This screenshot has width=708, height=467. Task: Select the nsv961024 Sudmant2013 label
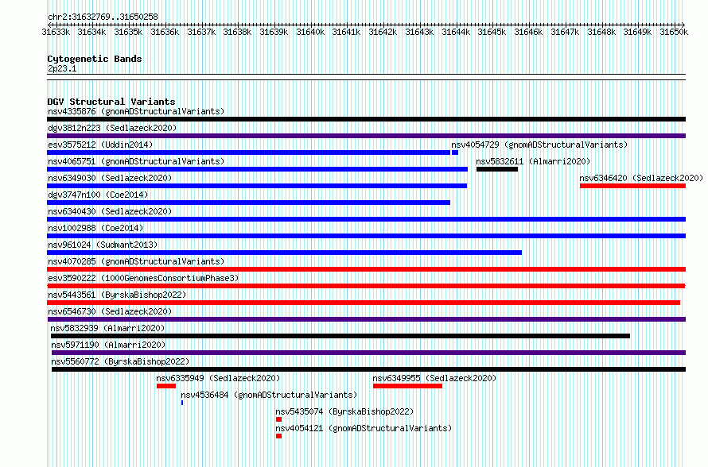(103, 245)
